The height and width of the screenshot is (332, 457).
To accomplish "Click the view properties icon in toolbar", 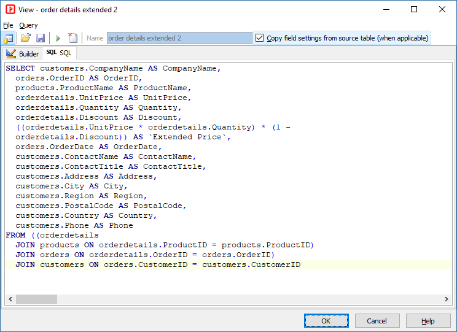I will (9, 38).
